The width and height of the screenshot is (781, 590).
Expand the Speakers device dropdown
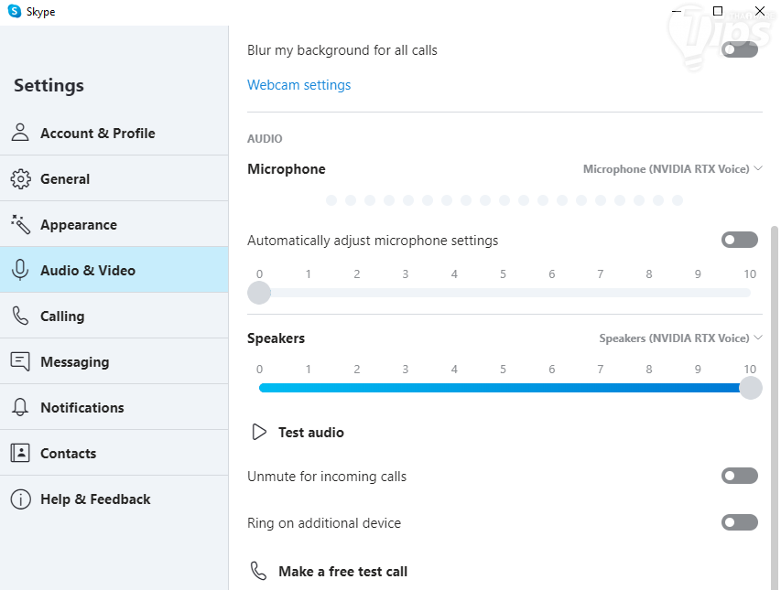(680, 338)
